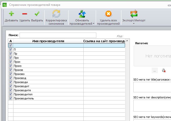Toggle checkbox for row 'Производител'
Image resolution: width=171 pixels, height=121 pixels.
[10, 94]
